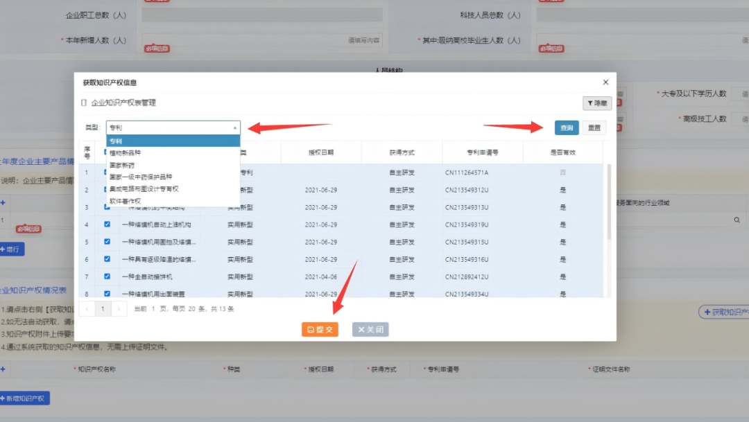The height and width of the screenshot is (422, 749).
Task: Uncheck the checkbox in row 4
Action: [x=107, y=225]
